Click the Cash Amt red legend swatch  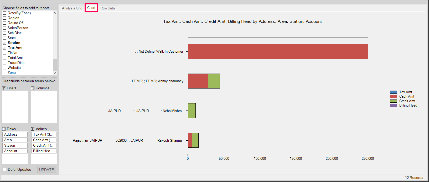point(393,97)
